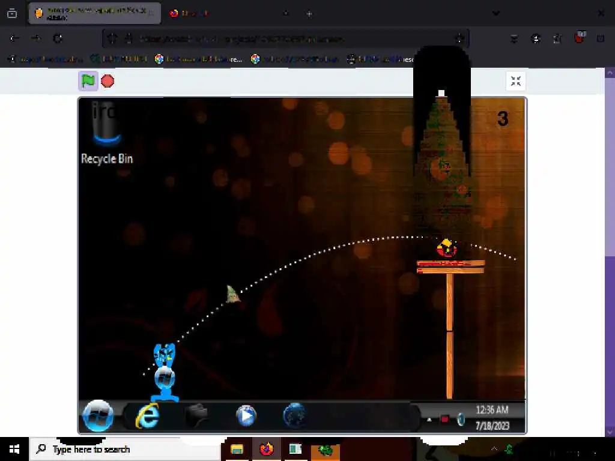The width and height of the screenshot is (615, 461).
Task: Open Internet Explorer on the game taskbar
Action: (148, 416)
